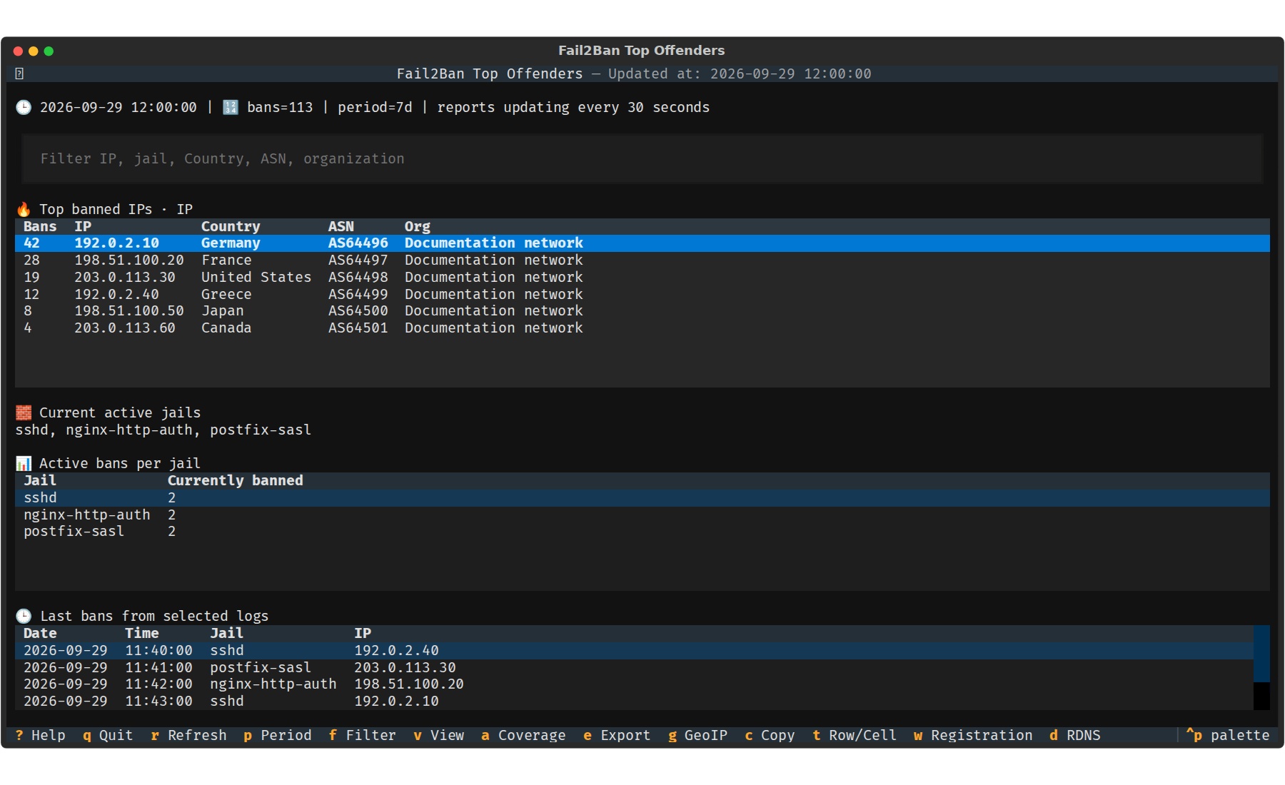The height and width of the screenshot is (785, 1285).
Task: Open RDNS lookup from the footer
Action: [1075, 735]
